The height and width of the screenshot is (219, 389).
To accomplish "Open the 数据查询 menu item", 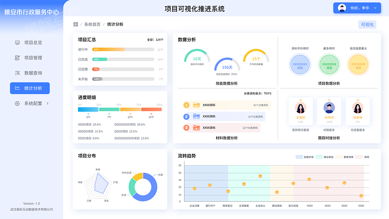I will pyautogui.click(x=33, y=73).
